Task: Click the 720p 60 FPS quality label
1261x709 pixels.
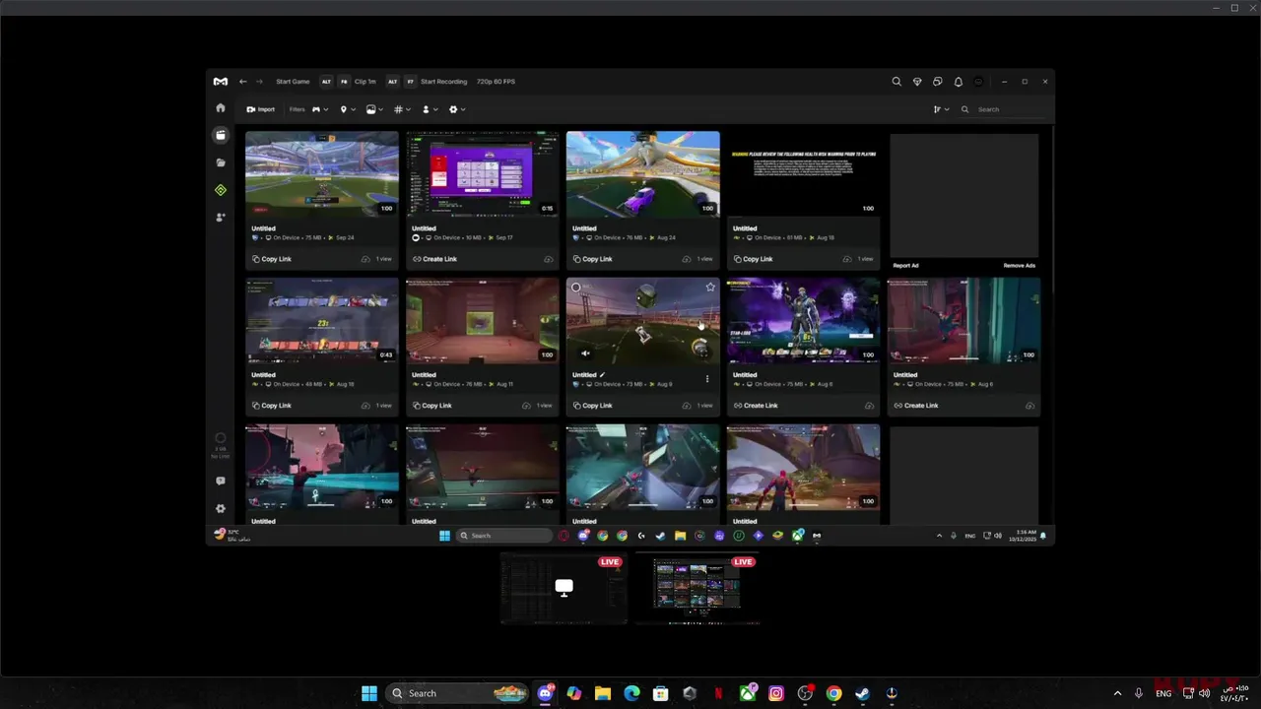Action: [x=496, y=82]
